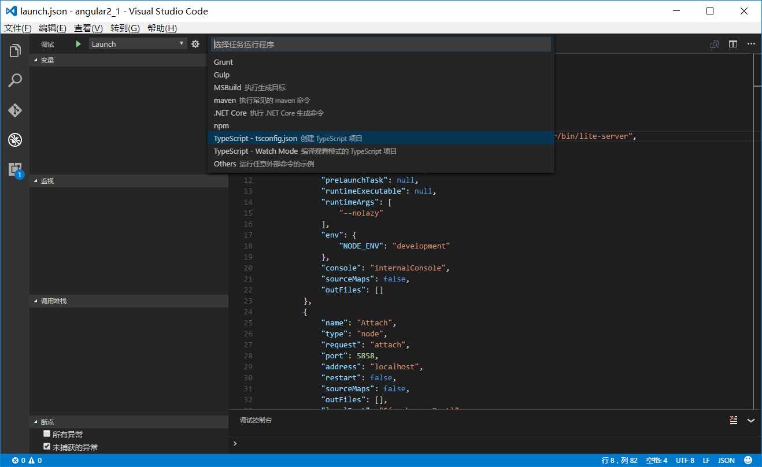Uncheck the 未捕获的异常 breakpoint checkbox

point(47,447)
